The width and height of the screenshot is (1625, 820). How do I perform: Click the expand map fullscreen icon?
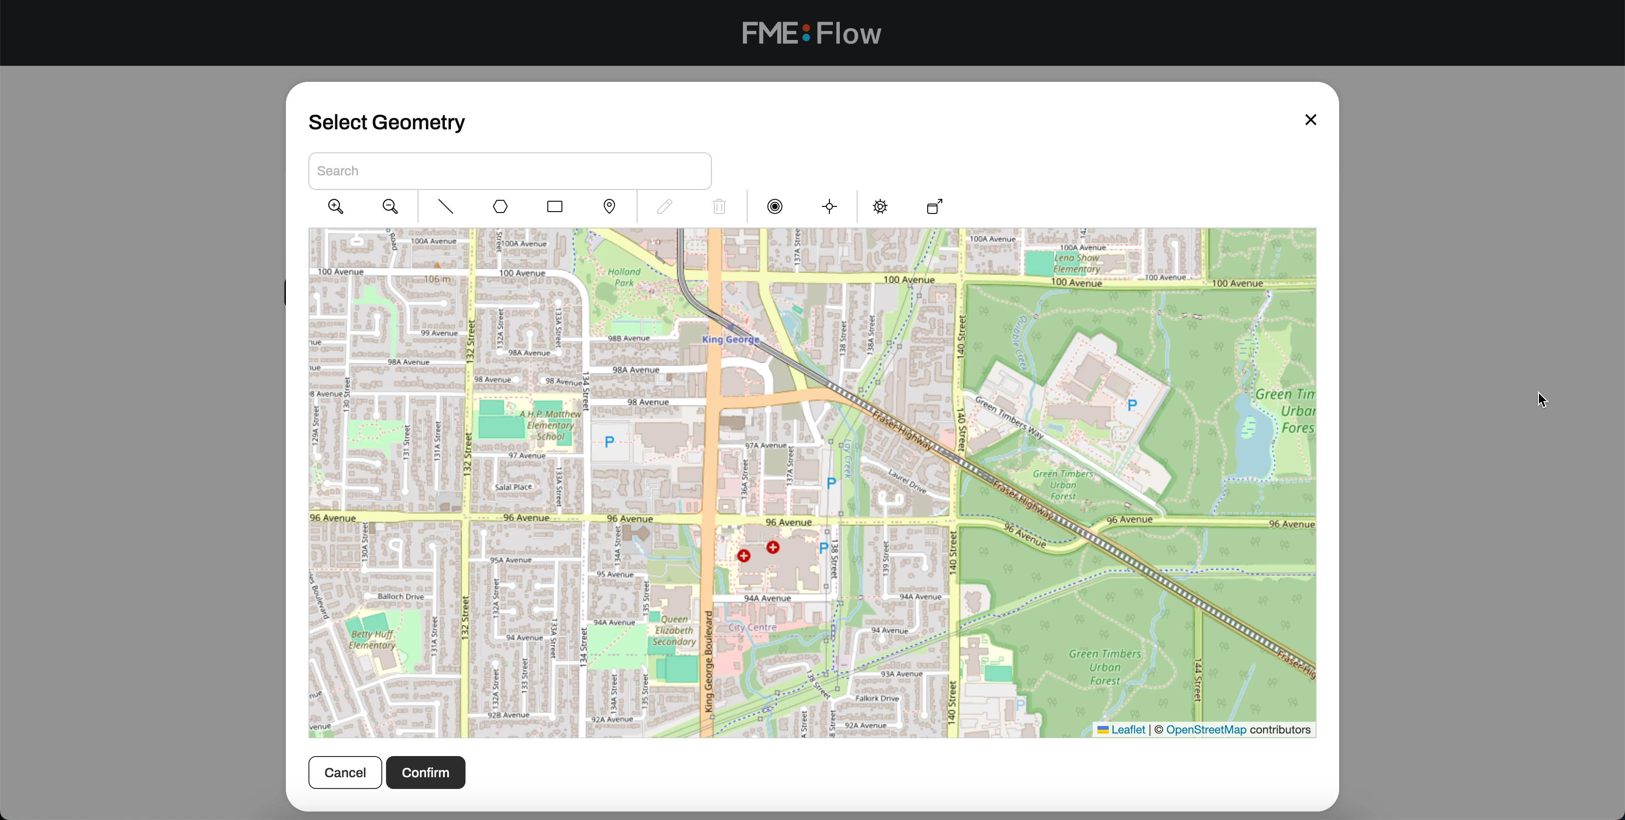(934, 206)
